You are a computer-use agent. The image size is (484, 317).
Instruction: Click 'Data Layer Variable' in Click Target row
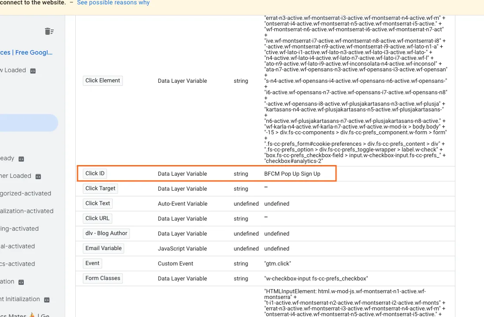[x=182, y=188]
